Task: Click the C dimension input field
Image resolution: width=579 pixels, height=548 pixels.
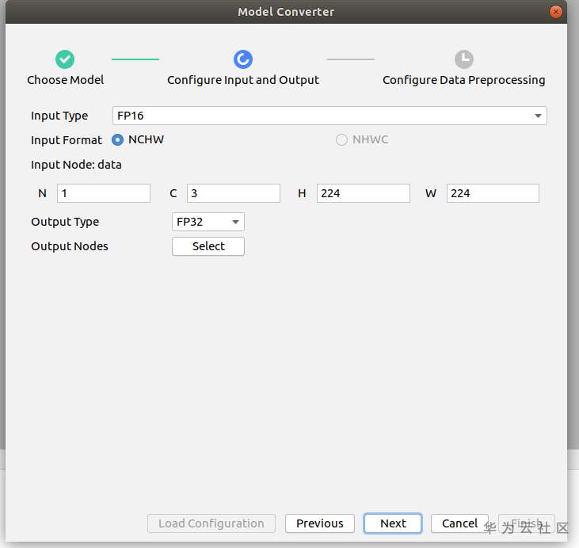Action: click(x=234, y=193)
